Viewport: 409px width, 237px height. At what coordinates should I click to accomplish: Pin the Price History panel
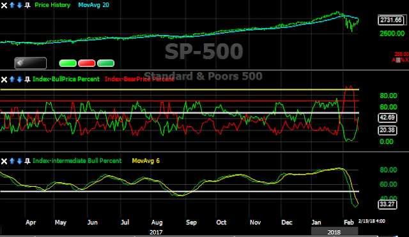[27, 5]
